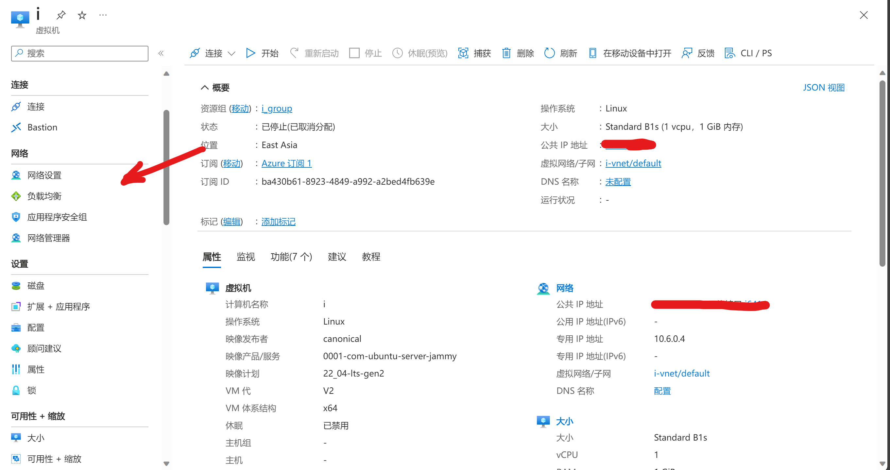The image size is (890, 470).
Task: Click the 捕获 capture button
Action: pyautogui.click(x=475, y=53)
